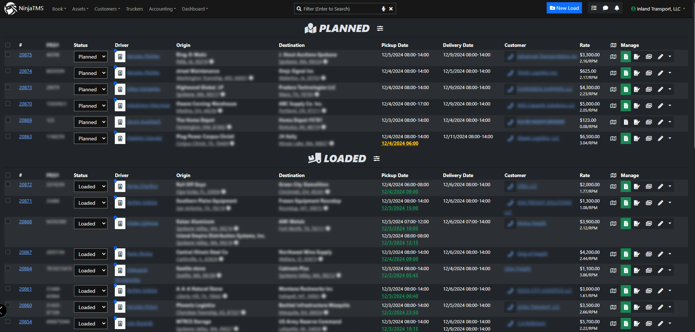Click green invoice icon for load 20874
695x332 pixels.
tap(625, 73)
